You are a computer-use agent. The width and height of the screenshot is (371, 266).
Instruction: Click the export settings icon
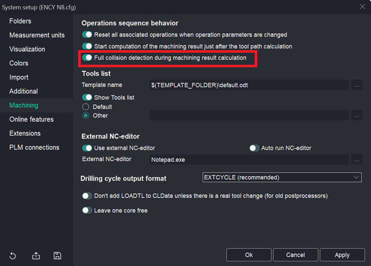[x=36, y=255]
